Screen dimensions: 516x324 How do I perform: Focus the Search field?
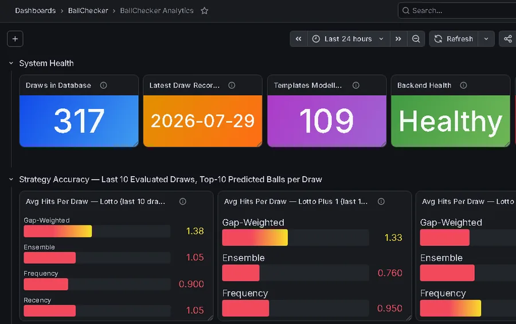point(457,10)
